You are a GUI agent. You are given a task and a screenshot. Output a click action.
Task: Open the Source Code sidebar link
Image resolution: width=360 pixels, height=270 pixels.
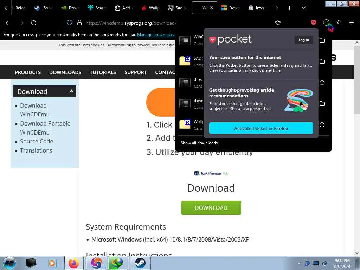click(37, 141)
